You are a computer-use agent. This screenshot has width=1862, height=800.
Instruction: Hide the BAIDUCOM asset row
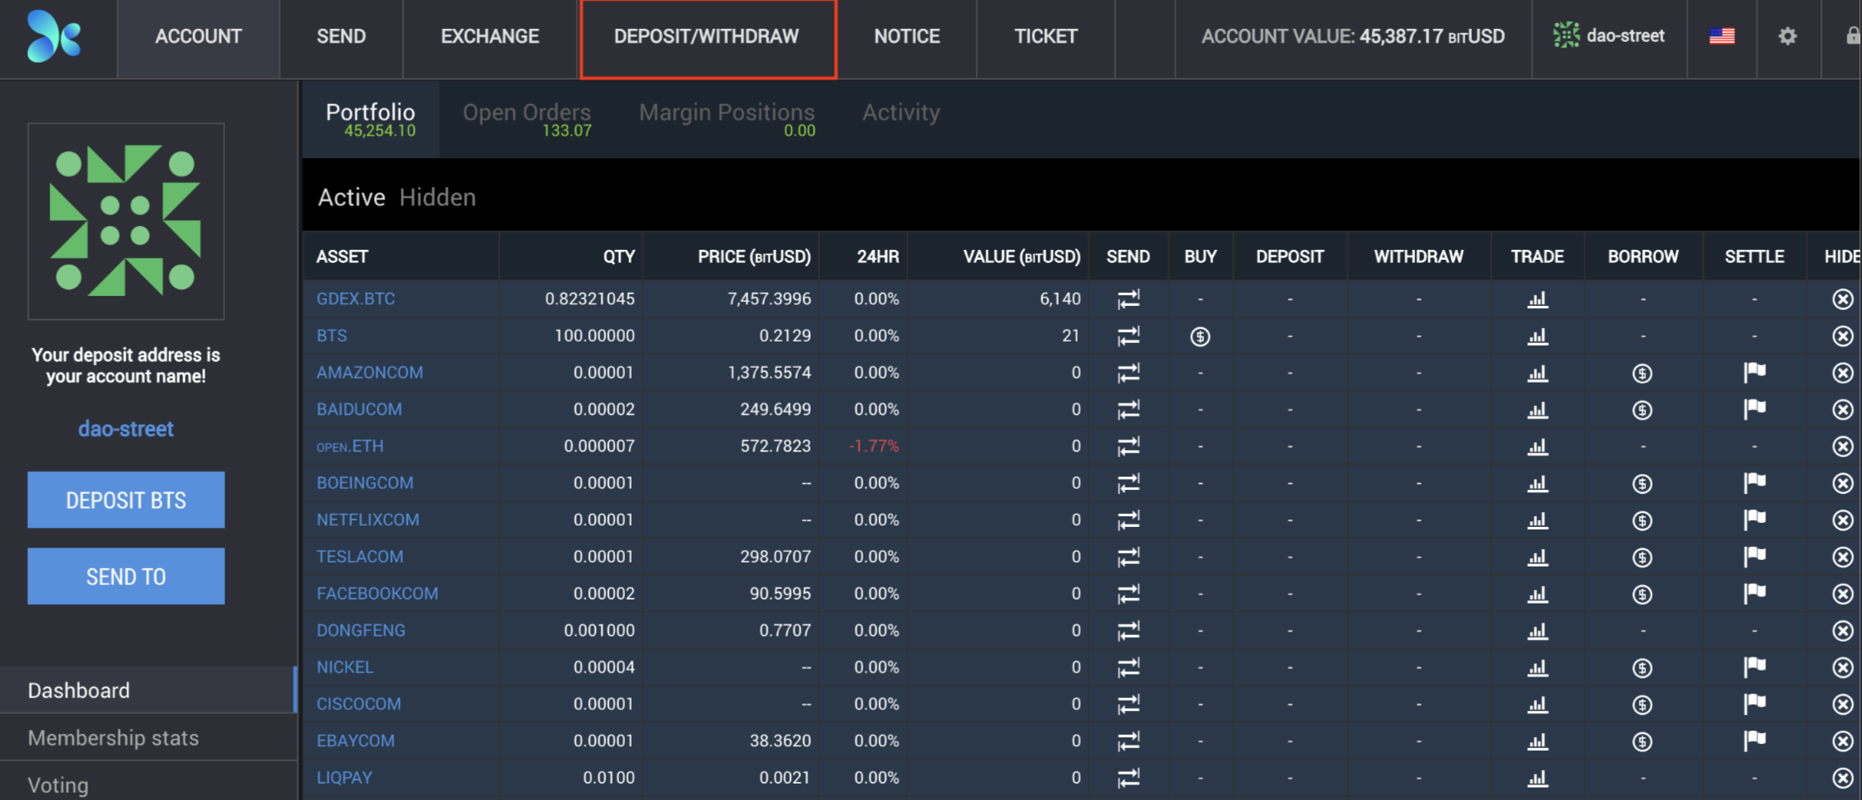tap(1842, 410)
